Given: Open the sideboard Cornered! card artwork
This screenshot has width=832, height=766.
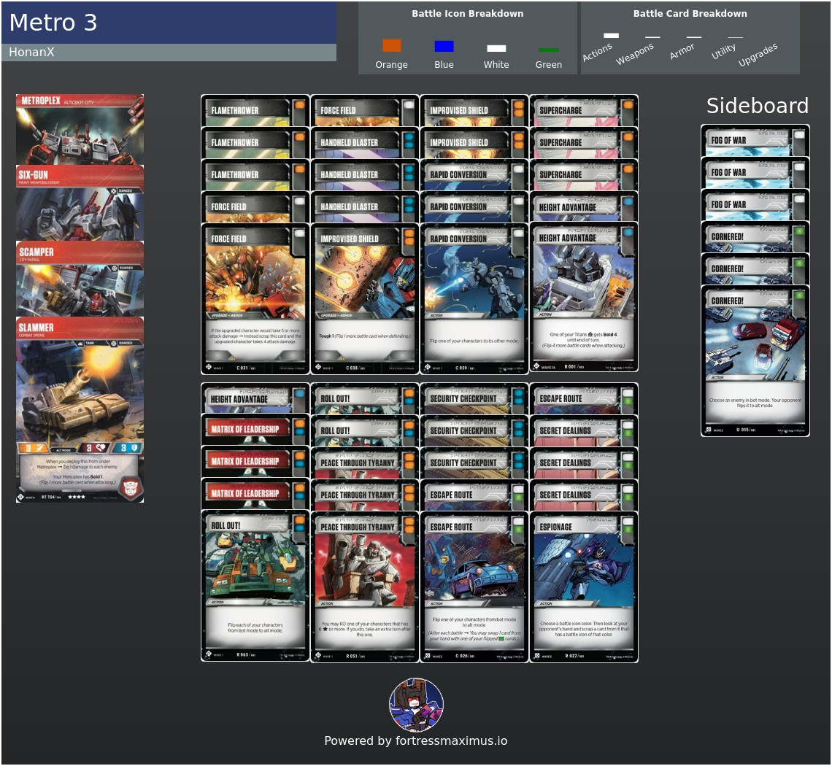Looking at the screenshot, I should pyautogui.click(x=755, y=341).
